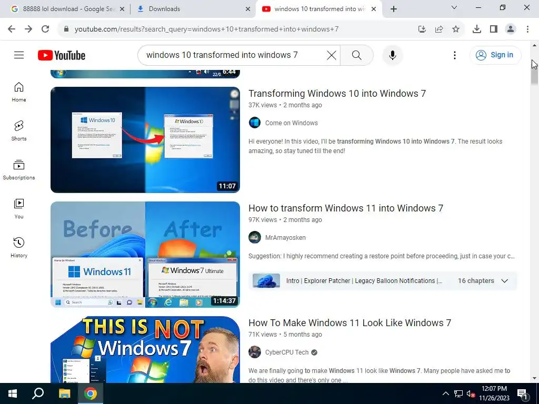Play the 1:14:37 Before After thumbnail
Image resolution: width=539 pixels, height=404 pixels.
point(145,255)
